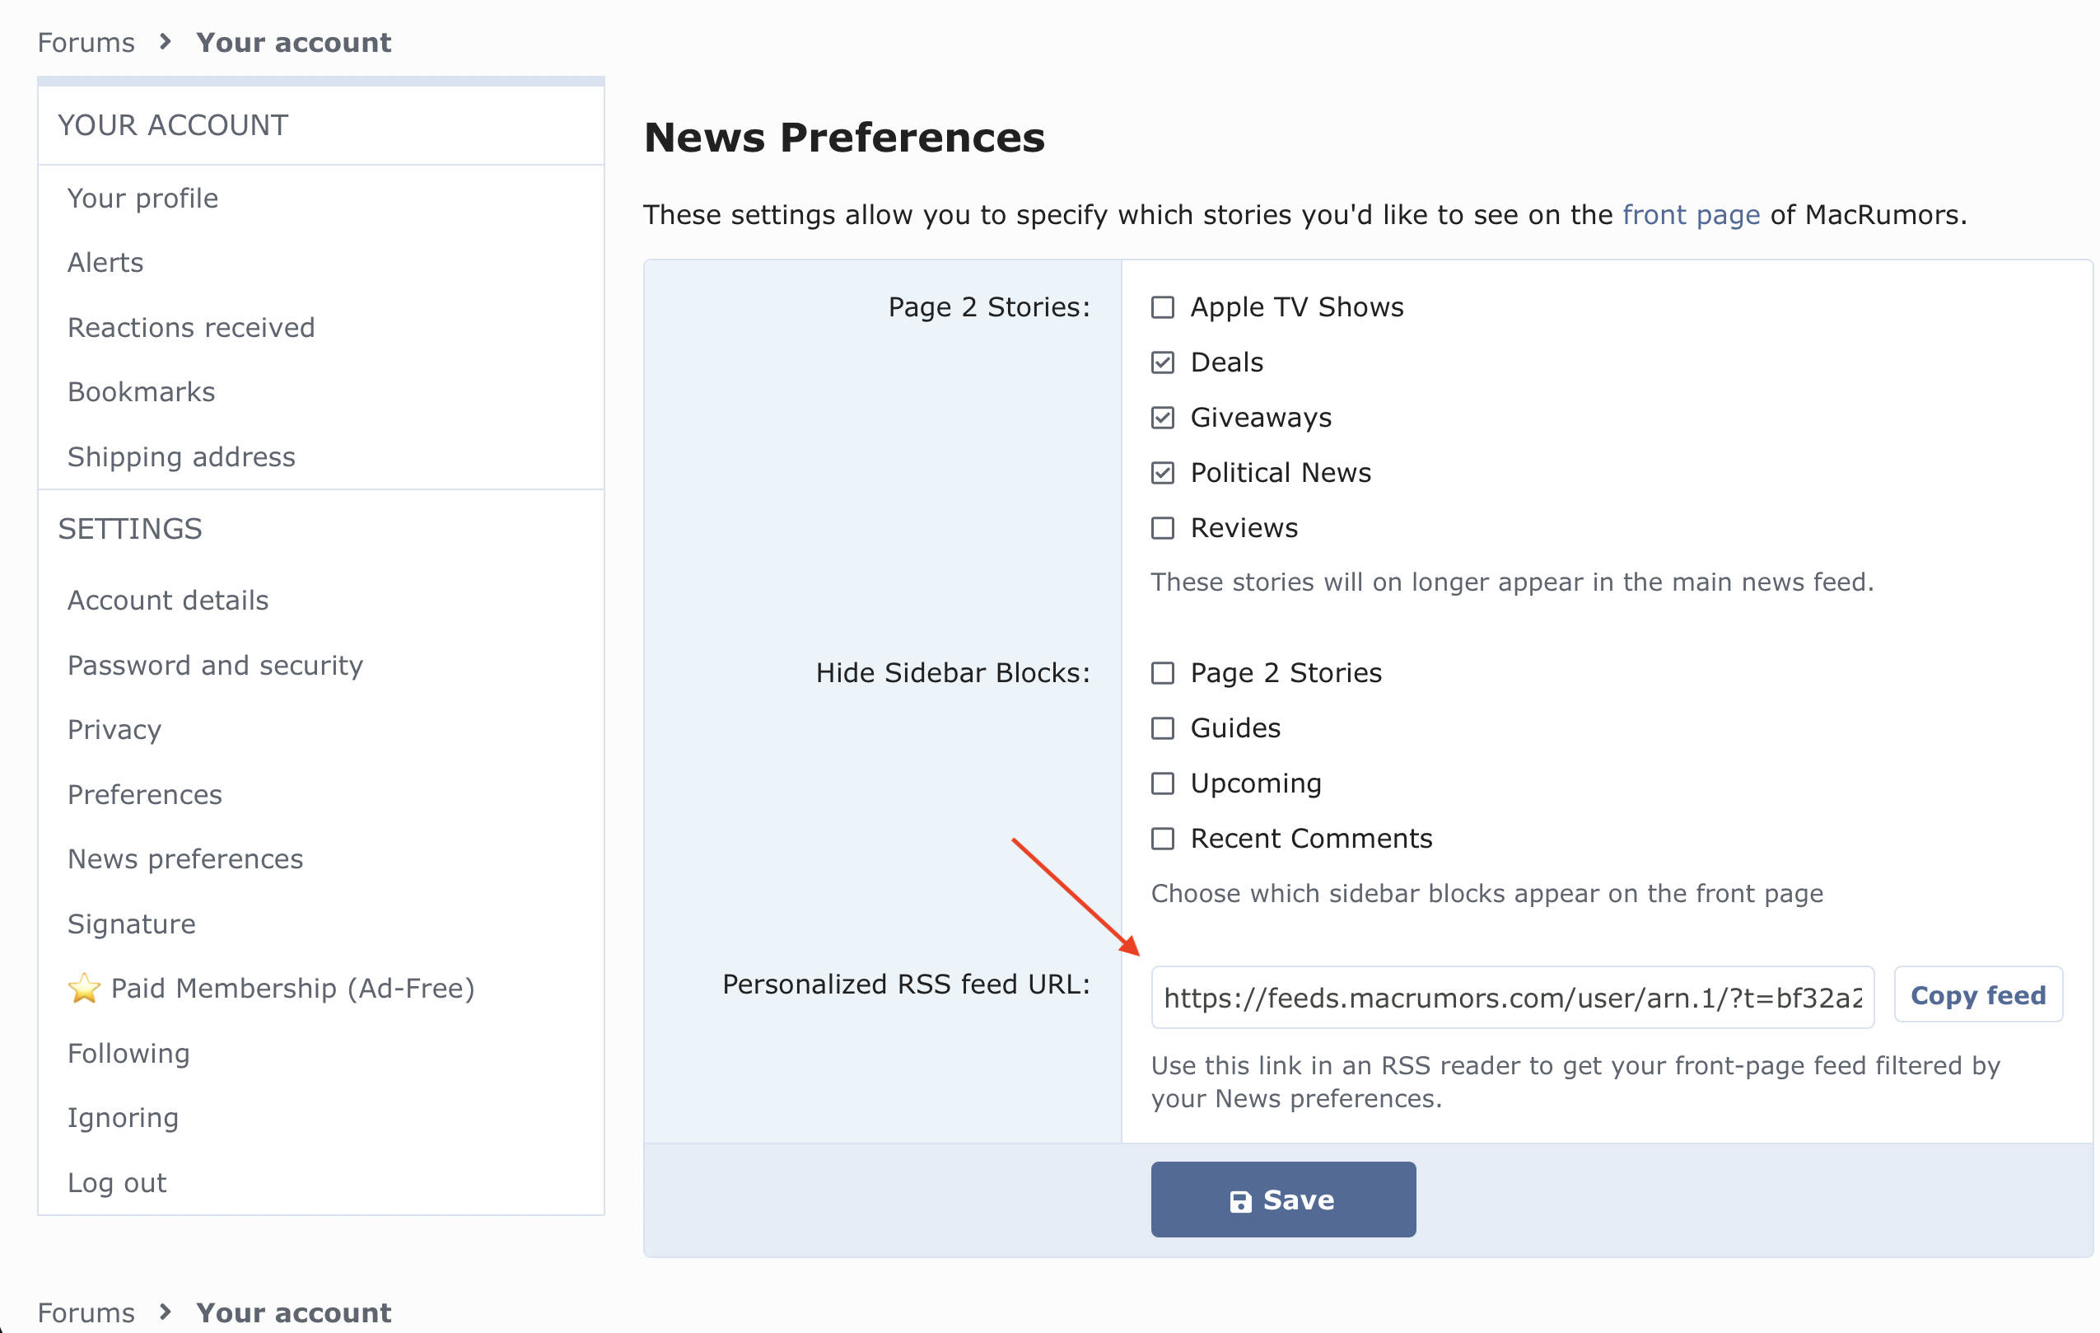Open the Bookmarks account page
The image size is (2100, 1333).
point(142,391)
